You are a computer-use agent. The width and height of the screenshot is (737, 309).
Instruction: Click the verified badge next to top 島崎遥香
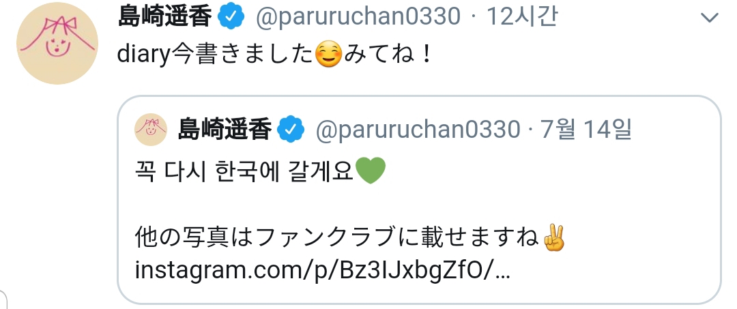click(x=231, y=17)
